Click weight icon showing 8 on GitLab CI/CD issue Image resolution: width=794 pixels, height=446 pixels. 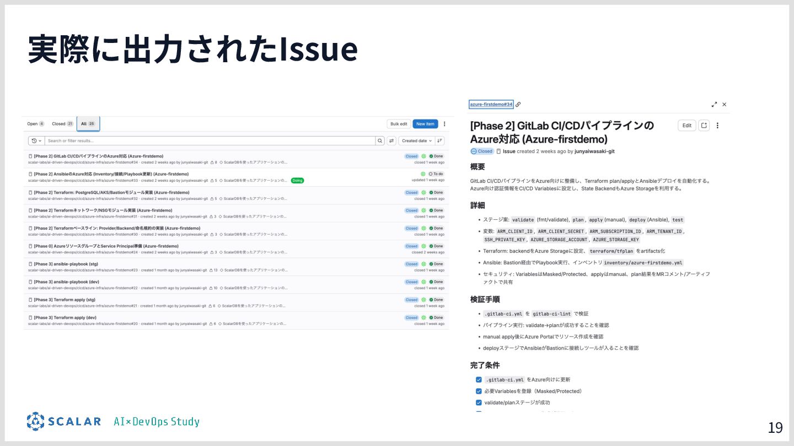coord(213,162)
